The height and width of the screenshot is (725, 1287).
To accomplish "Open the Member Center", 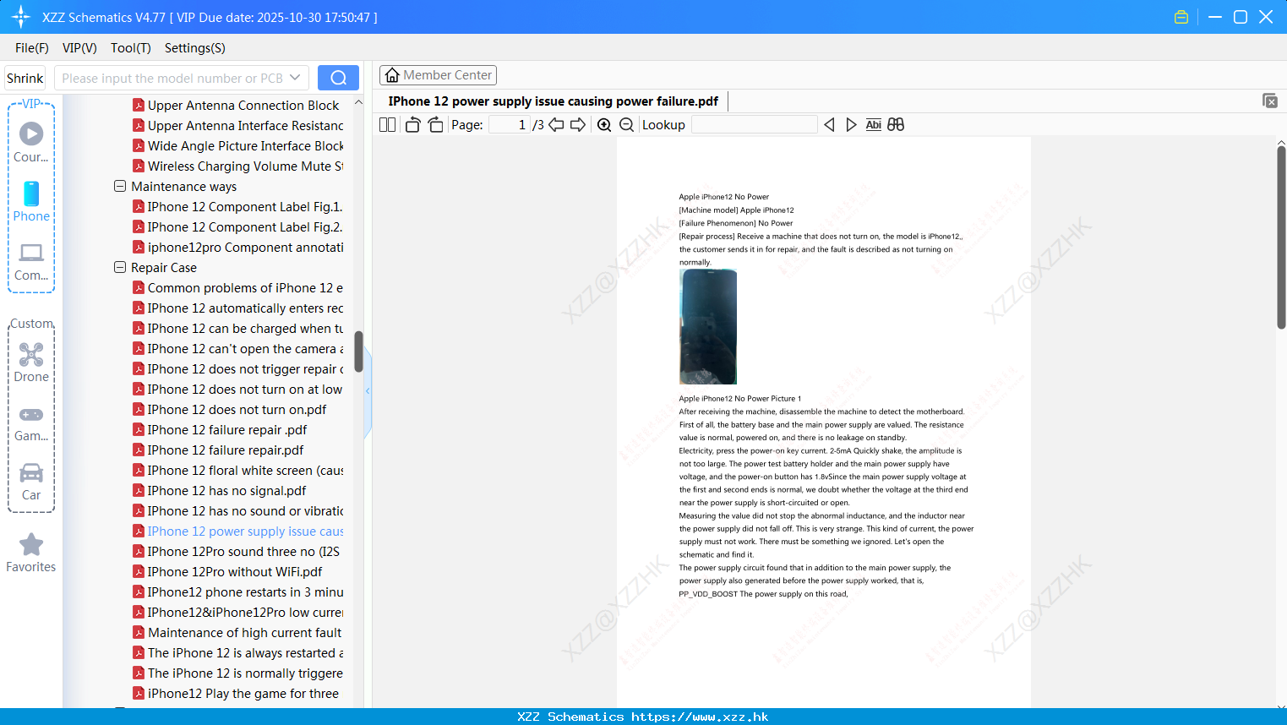I will point(438,75).
